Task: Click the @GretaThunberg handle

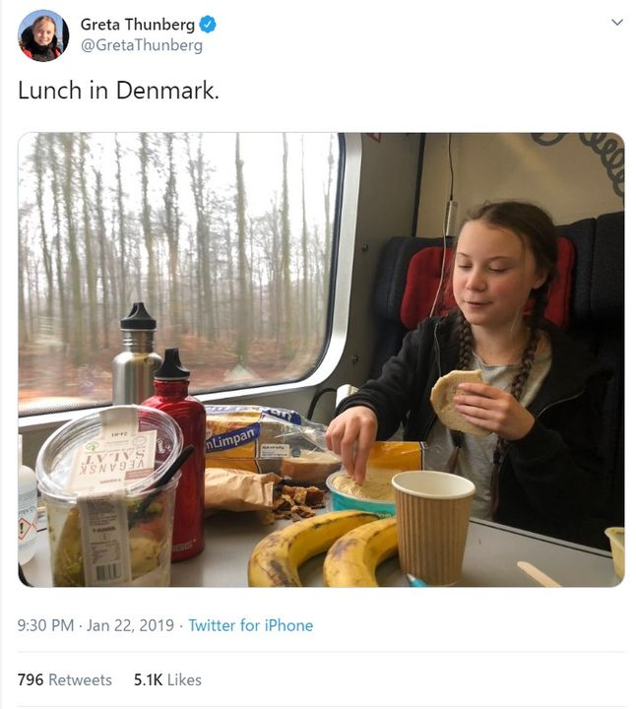Action: point(141,45)
